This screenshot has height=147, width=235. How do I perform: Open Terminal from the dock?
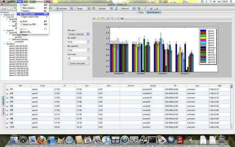[x=152, y=140]
